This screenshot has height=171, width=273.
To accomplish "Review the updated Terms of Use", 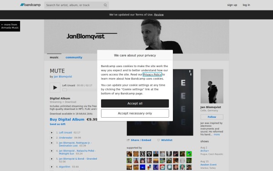I will pos(159,15).
